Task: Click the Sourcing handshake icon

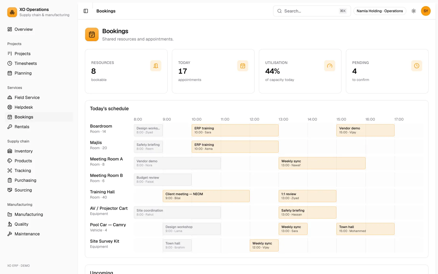Action: click(10, 190)
